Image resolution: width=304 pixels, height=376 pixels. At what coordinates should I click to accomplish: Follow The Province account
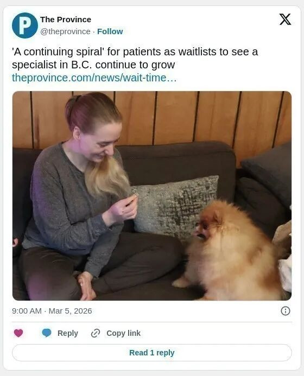110,31
